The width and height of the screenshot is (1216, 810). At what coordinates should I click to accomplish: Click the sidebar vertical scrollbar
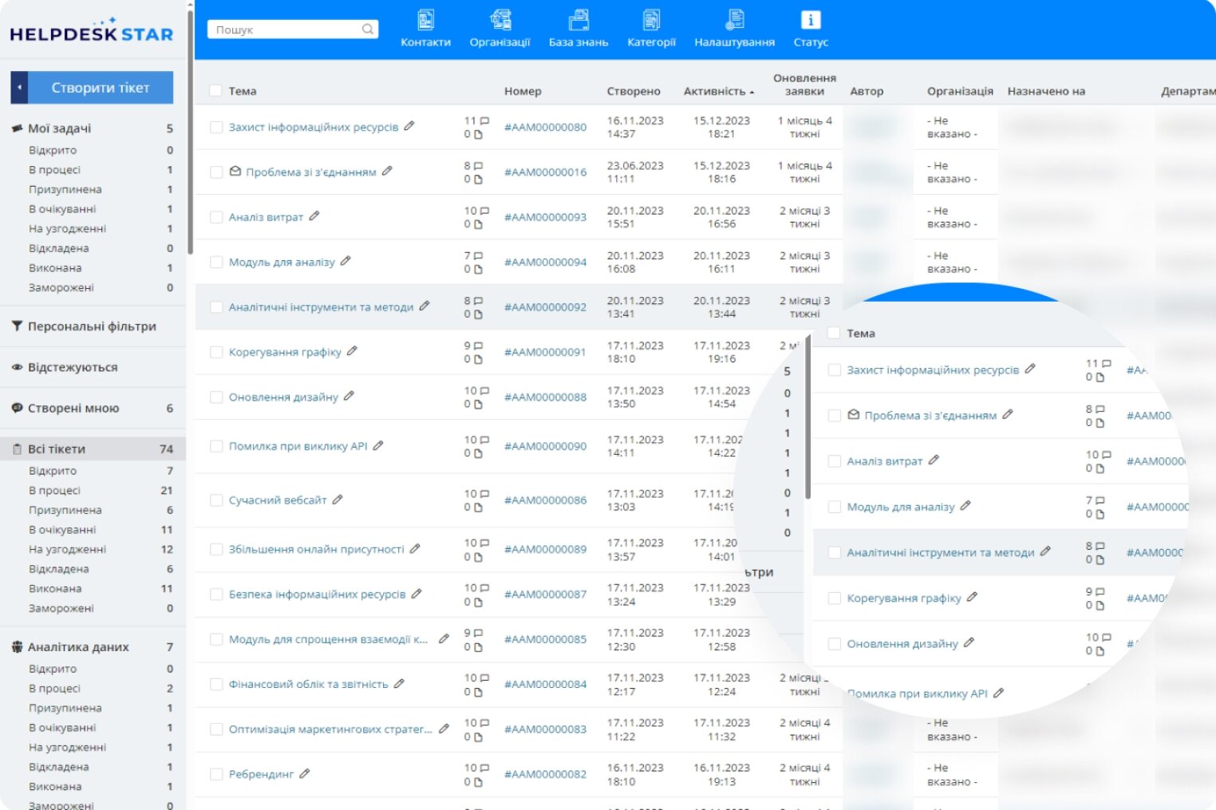coord(190,128)
